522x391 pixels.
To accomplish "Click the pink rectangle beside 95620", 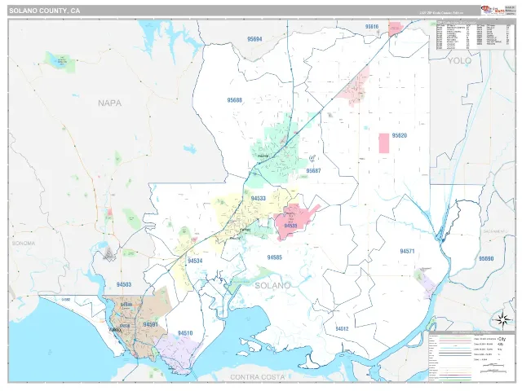I will click(x=384, y=143).
